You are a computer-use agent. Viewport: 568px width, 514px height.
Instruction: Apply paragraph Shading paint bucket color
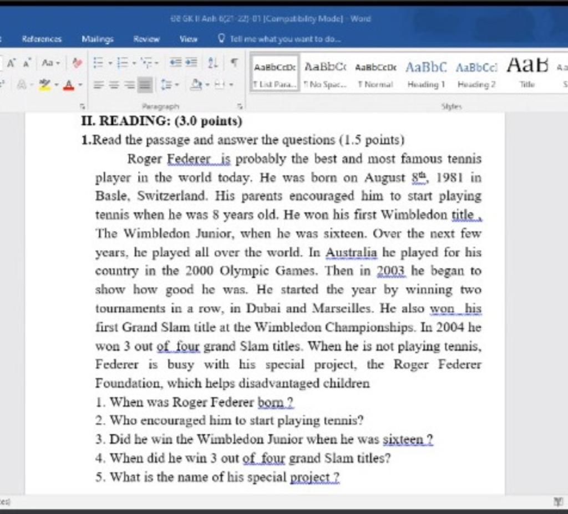(x=196, y=85)
